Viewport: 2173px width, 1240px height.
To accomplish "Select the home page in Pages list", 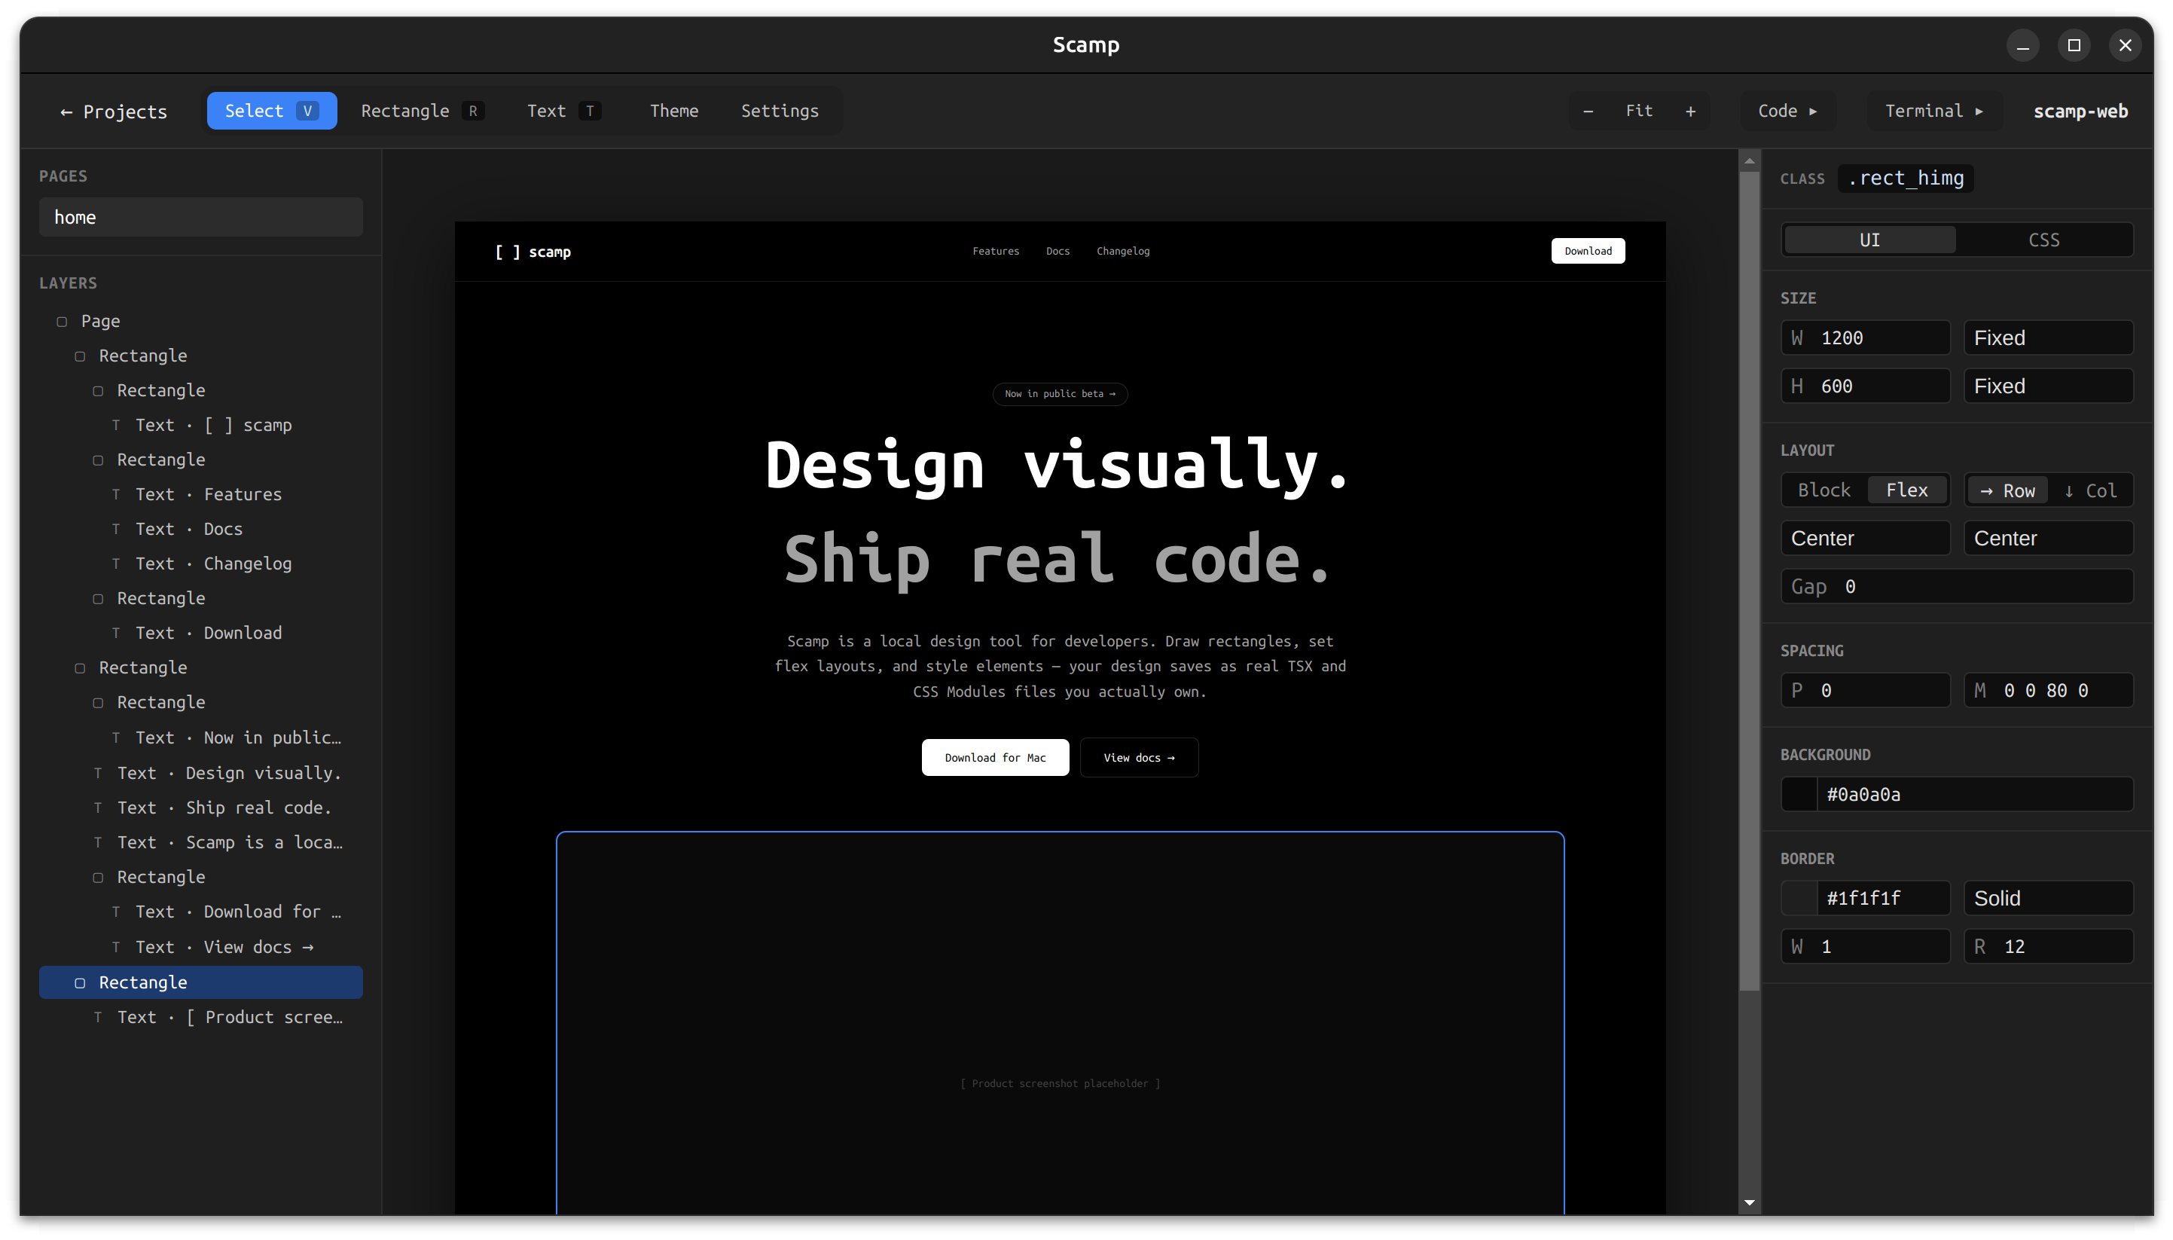I will tap(201, 216).
